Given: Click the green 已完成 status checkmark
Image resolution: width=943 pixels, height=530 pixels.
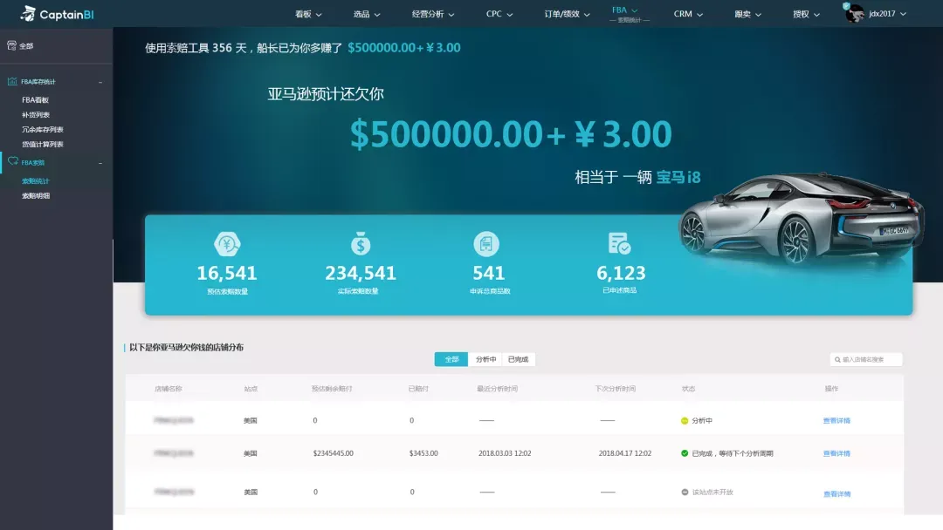Looking at the screenshot, I should click(x=685, y=453).
